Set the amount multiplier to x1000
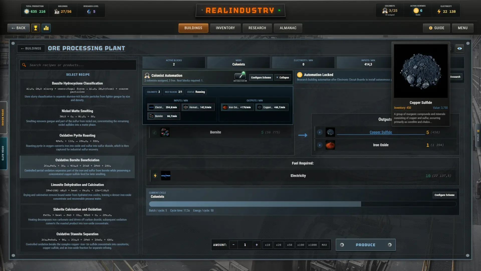This screenshot has width=481, height=271. point(312,245)
